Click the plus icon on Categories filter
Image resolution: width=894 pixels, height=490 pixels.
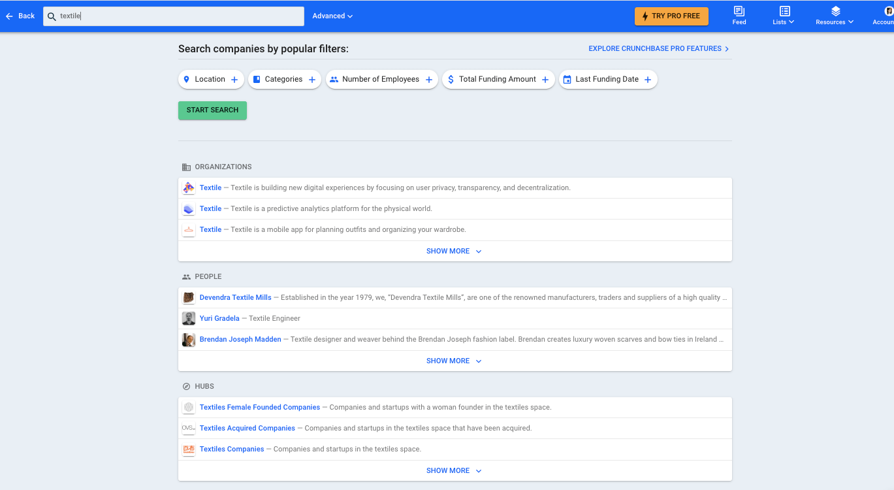point(312,80)
